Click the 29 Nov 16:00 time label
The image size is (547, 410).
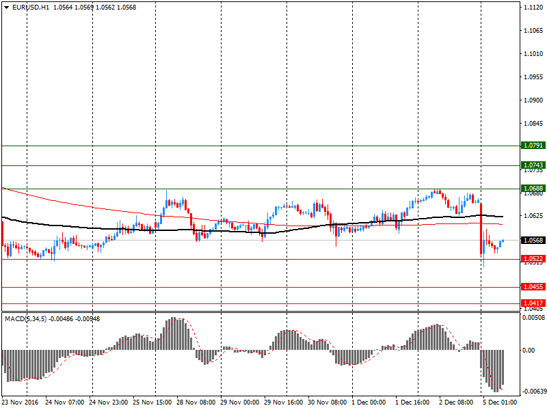tap(284, 402)
